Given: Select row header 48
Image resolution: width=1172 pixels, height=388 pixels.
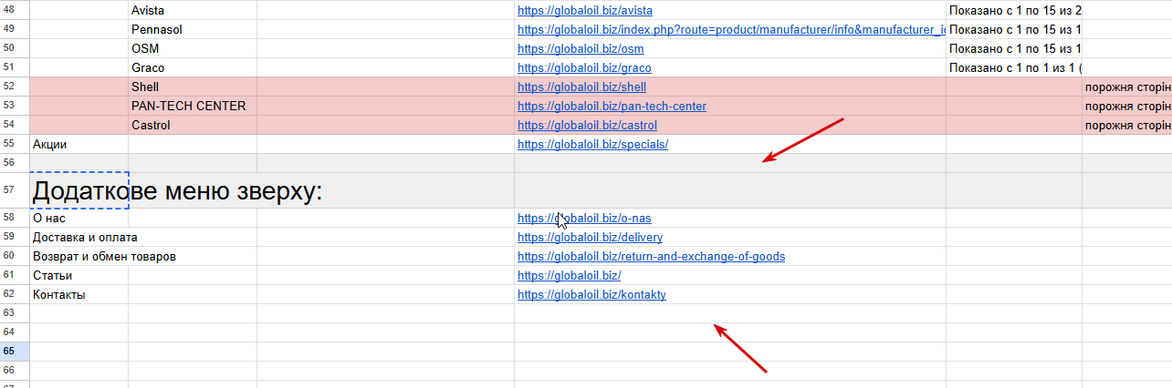Looking at the screenshot, I should pyautogui.click(x=15, y=10).
